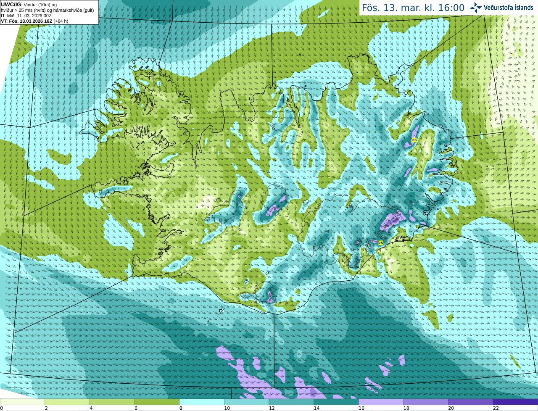538x411 pixels.
Task: Select the 6–8 m/s olive green legend swatch
Action: coord(157,402)
